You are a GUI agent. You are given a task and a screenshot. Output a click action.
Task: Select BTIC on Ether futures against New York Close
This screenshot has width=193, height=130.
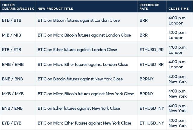79,108
